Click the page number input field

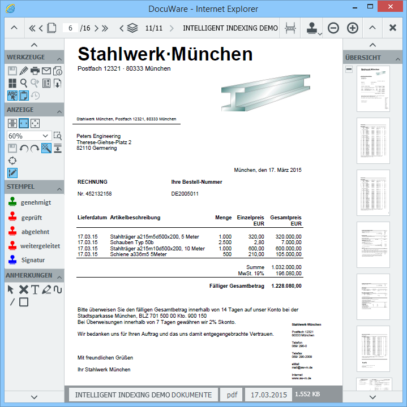[71, 28]
